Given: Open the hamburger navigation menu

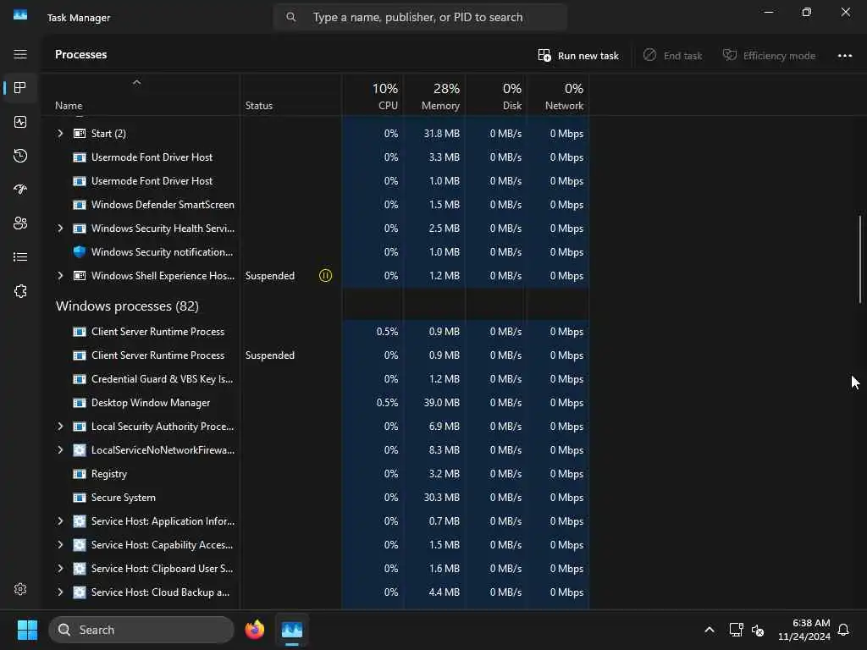Looking at the screenshot, I should coord(20,54).
